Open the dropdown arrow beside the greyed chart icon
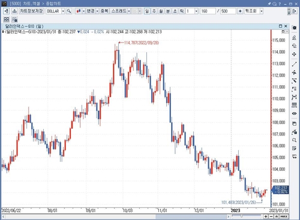 tap(140, 11)
